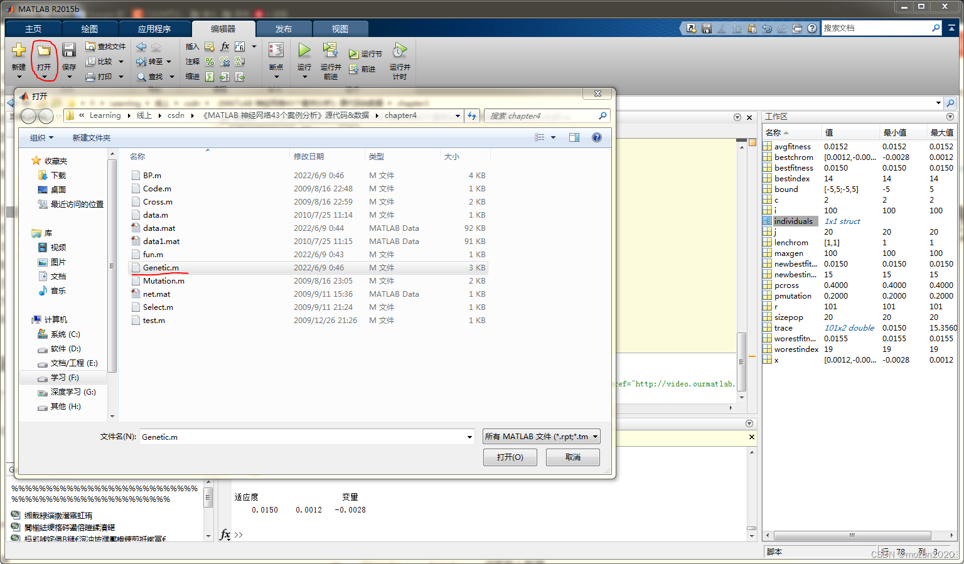Click the Learning breadcrumb in address bar
This screenshot has height=564, width=964.
pos(105,115)
